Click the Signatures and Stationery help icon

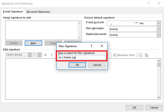click(148, 4)
